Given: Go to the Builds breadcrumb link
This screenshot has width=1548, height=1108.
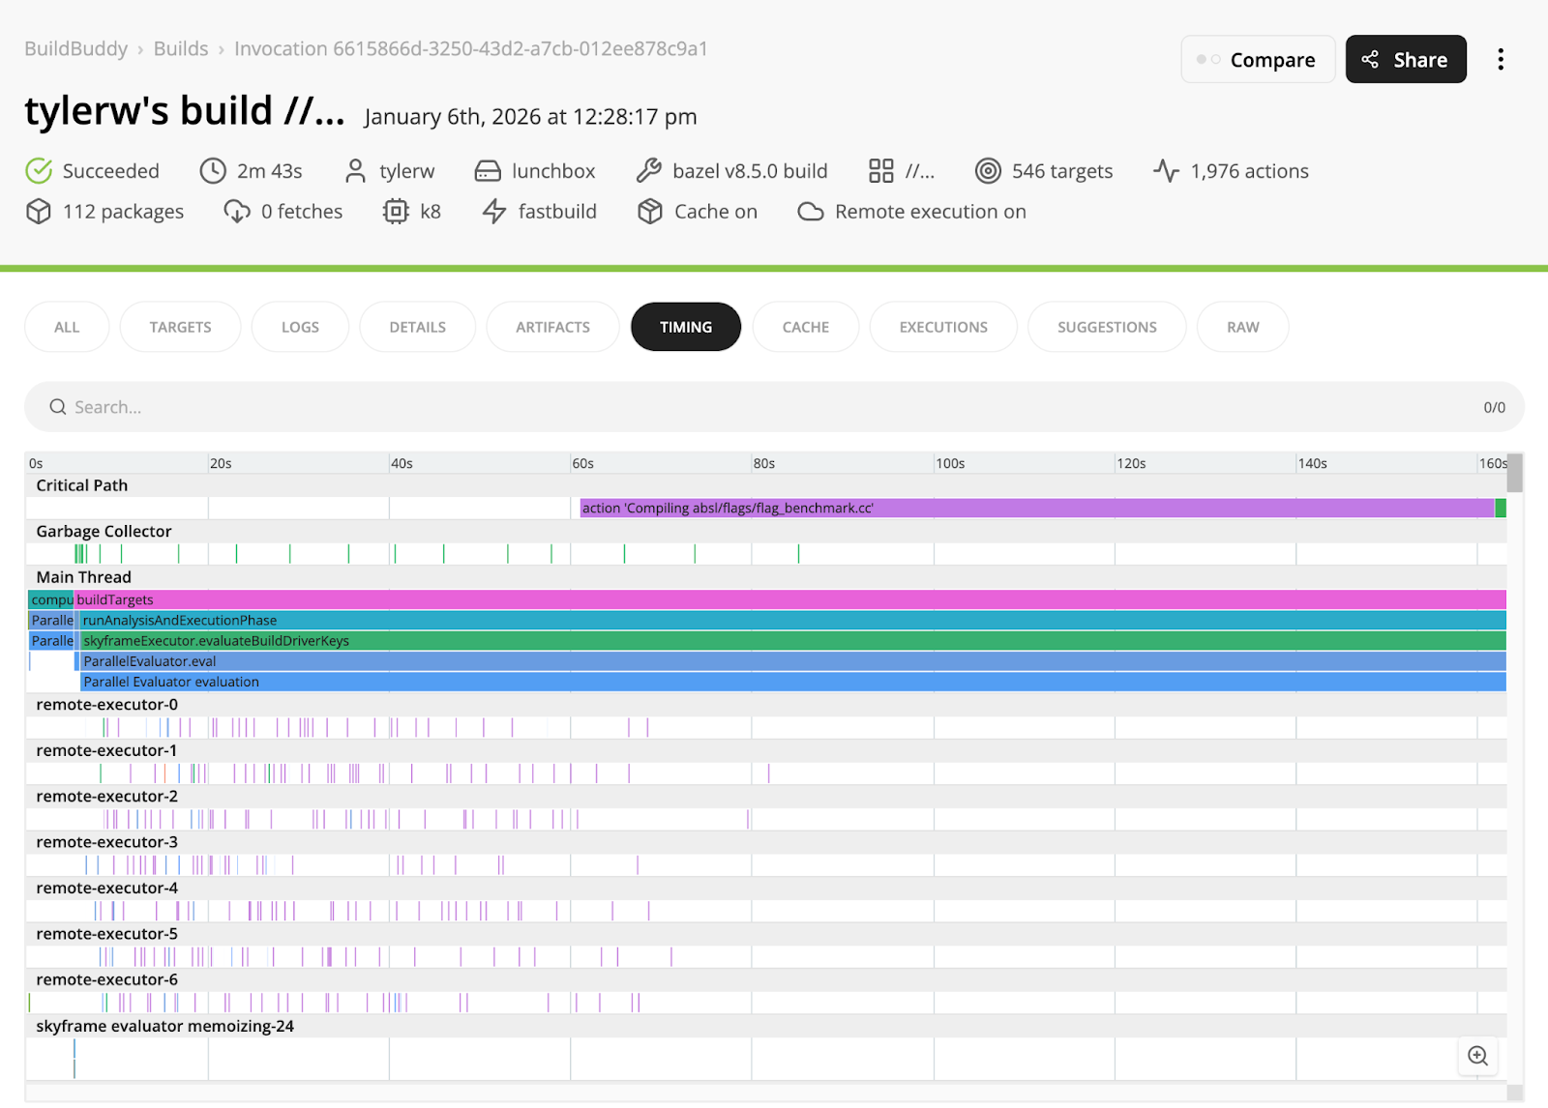Looking at the screenshot, I should click(x=181, y=48).
